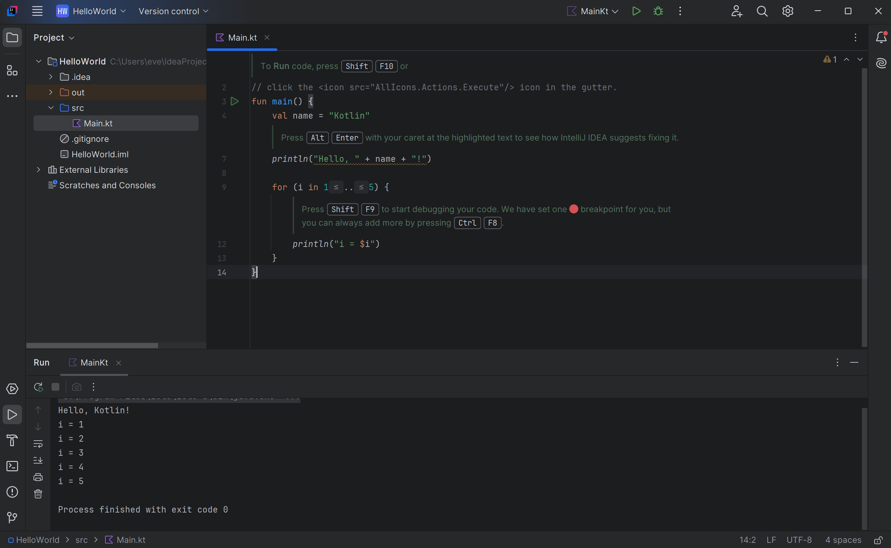Viewport: 891px width, 548px height.
Task: Open Search Everywhere with the magnifier icon
Action: tap(762, 11)
